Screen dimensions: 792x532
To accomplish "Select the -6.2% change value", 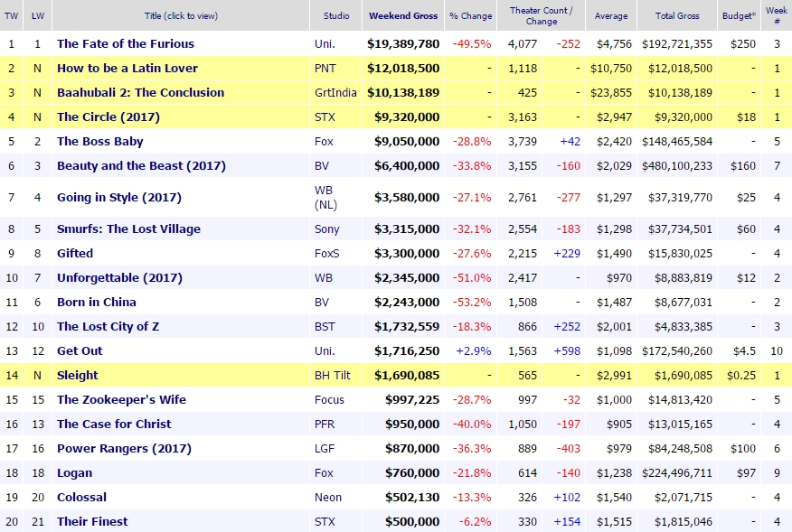I will [475, 521].
